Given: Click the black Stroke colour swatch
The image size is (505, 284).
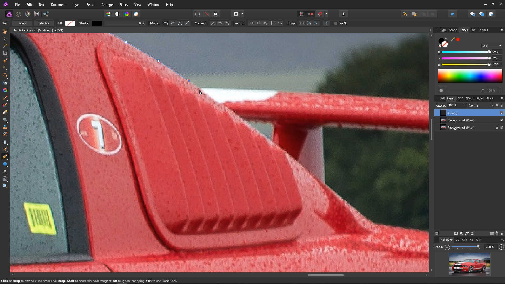Looking at the screenshot, I should pyautogui.click(x=97, y=23).
